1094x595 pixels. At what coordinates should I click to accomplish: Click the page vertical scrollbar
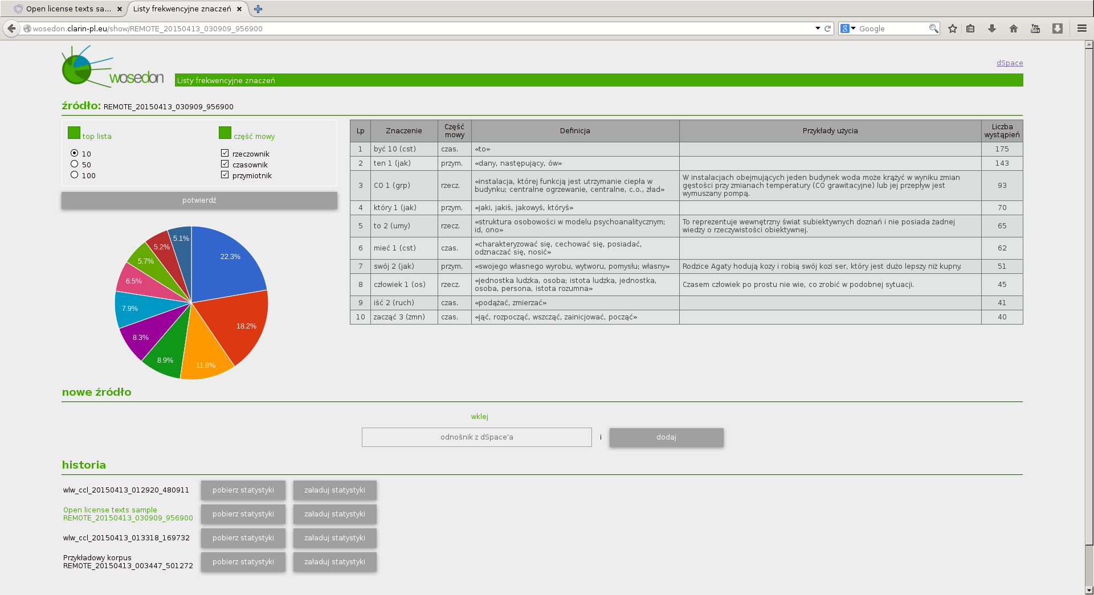tap(1089, 296)
